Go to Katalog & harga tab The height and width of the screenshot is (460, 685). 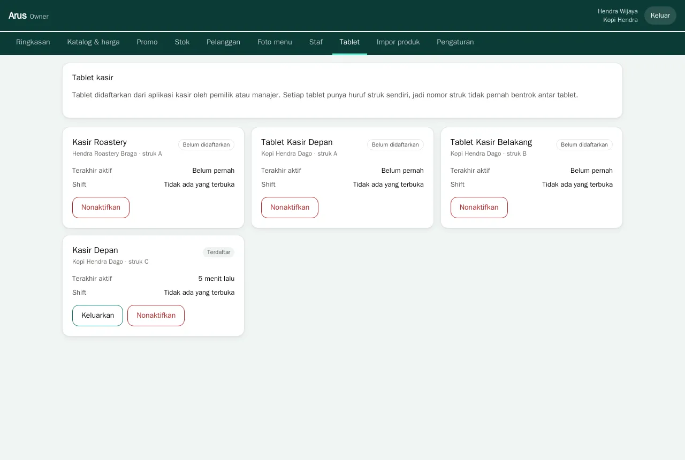(x=94, y=42)
